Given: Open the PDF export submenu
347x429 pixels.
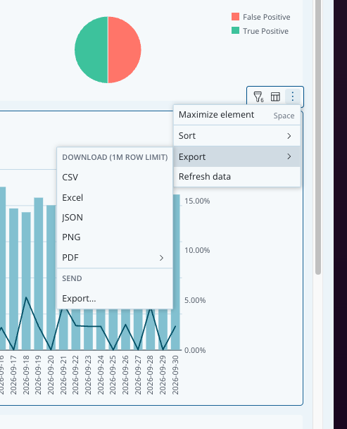Looking at the screenshot, I should (115, 257).
